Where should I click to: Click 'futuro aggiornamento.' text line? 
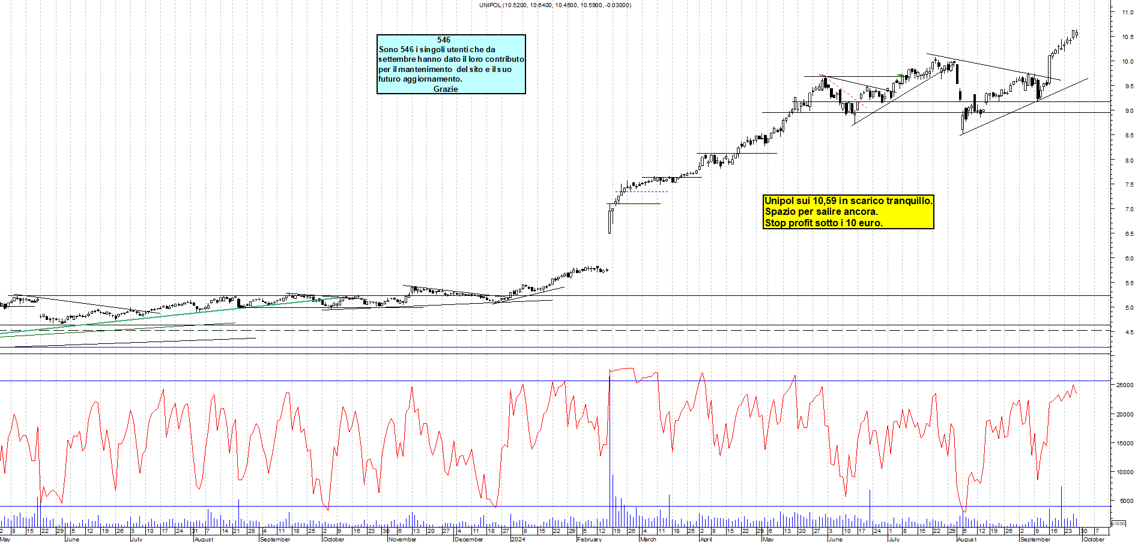420,79
